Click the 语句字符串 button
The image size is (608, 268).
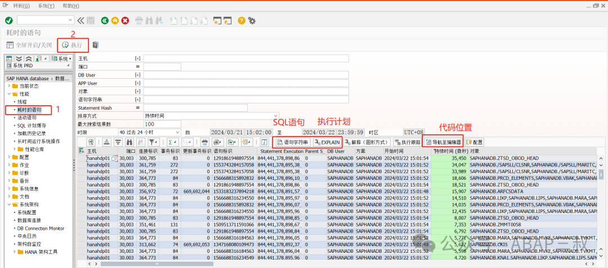(x=293, y=142)
